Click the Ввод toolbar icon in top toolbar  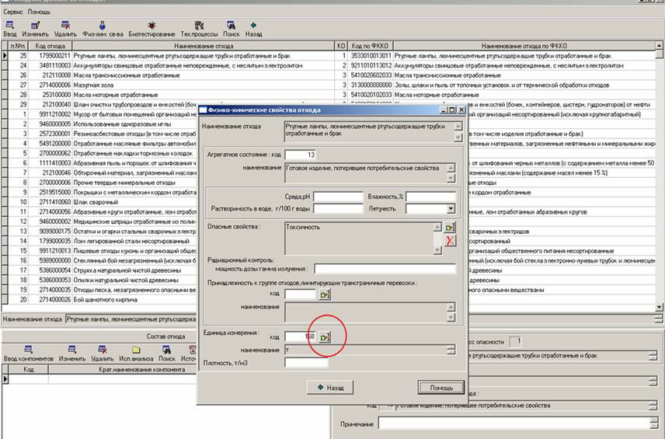click(9, 29)
